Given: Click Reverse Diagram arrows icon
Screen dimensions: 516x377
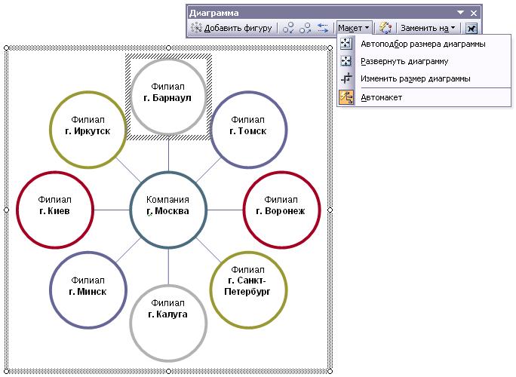Looking at the screenshot, I should point(323,29).
